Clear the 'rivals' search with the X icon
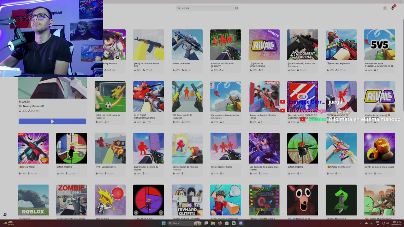The height and width of the screenshot is (227, 404). click(236, 8)
